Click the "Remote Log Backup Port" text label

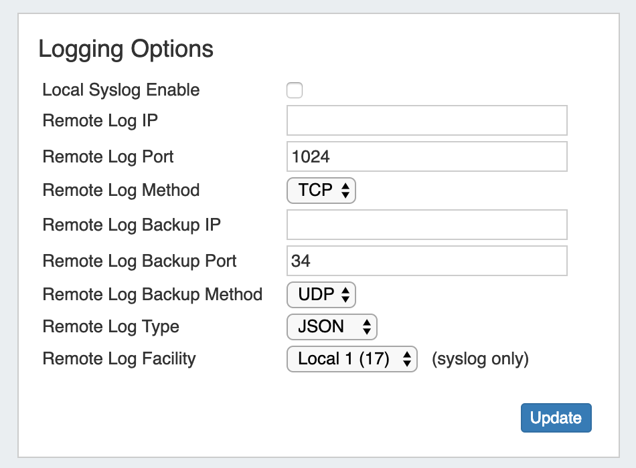tap(140, 261)
